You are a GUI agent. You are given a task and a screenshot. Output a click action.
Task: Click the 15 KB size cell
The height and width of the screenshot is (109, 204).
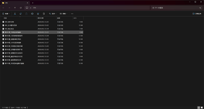point(81,25)
